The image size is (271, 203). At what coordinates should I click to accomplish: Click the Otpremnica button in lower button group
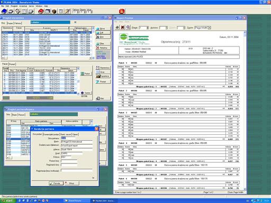tap(103, 68)
